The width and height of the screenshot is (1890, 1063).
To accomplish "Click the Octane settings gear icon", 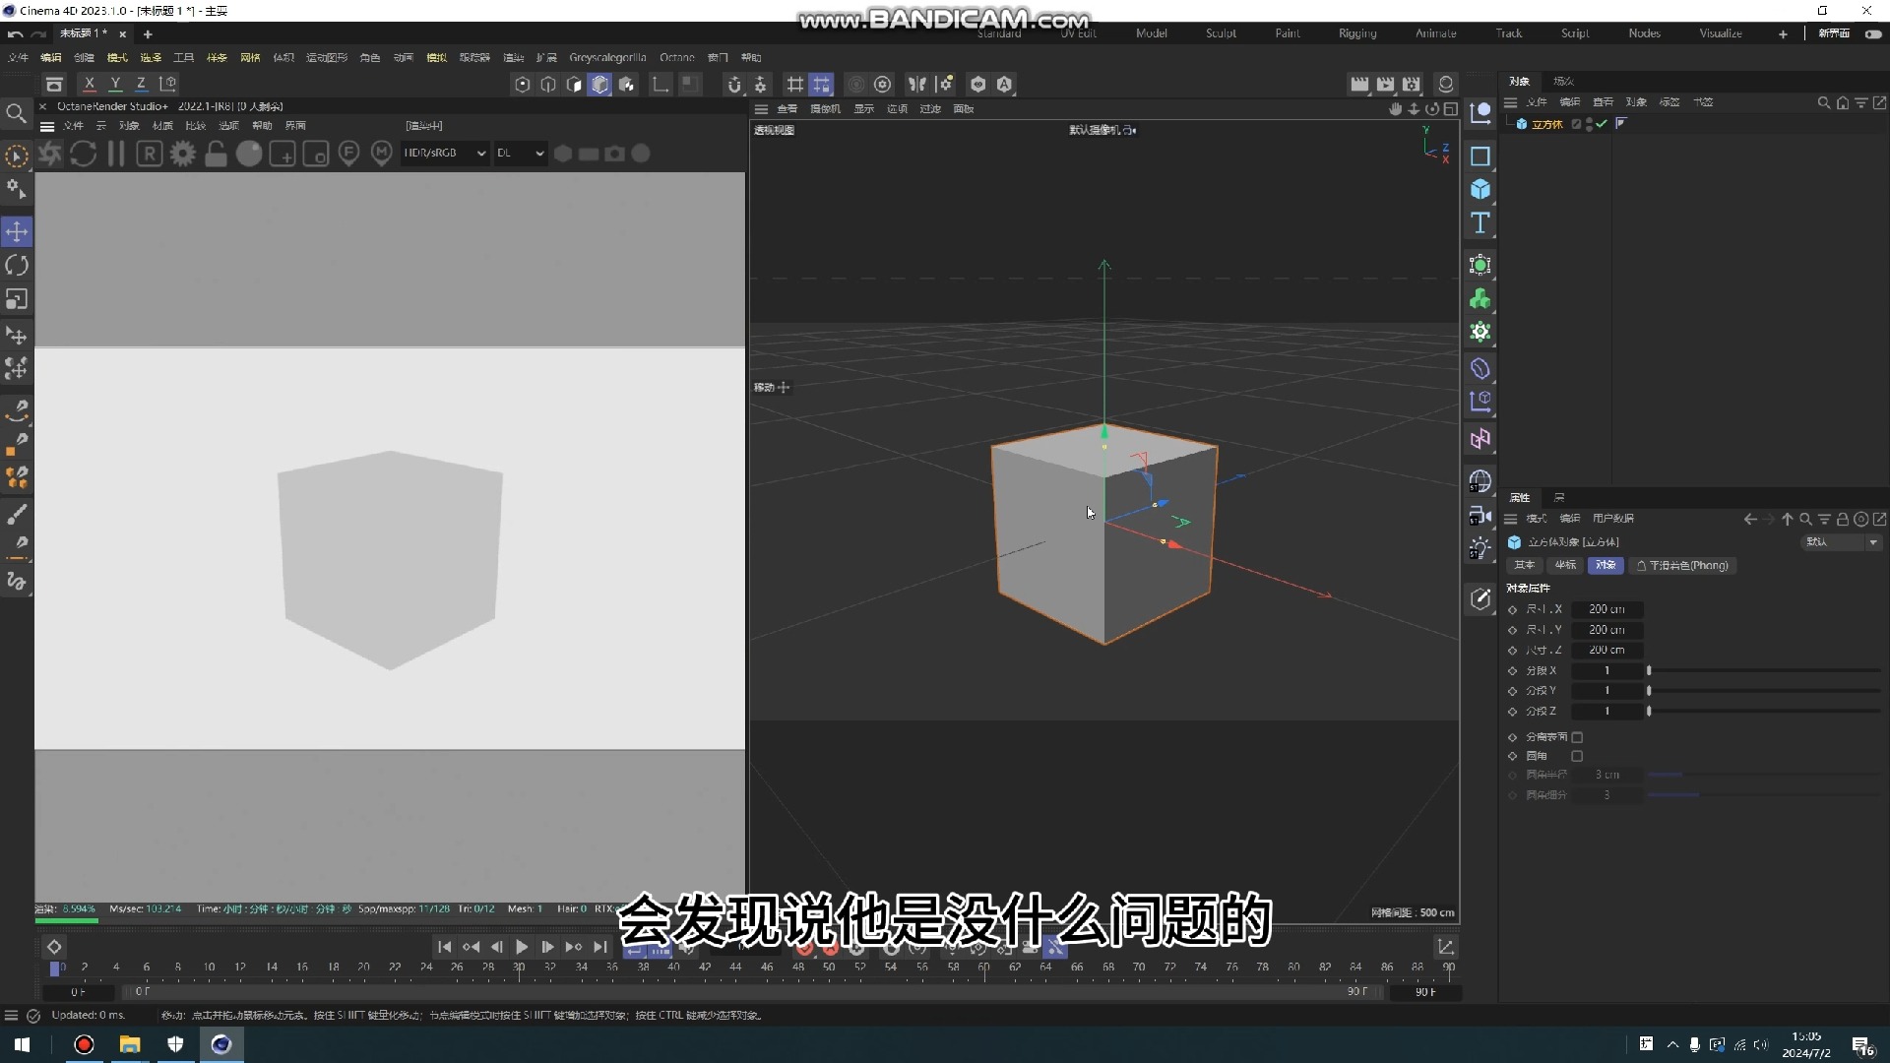I will click(183, 154).
